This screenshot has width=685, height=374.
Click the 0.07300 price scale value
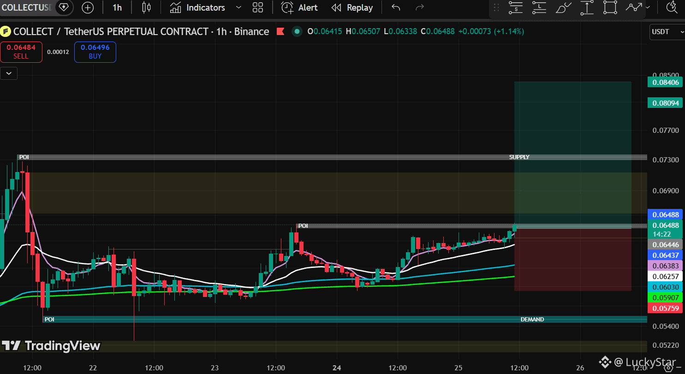point(666,160)
